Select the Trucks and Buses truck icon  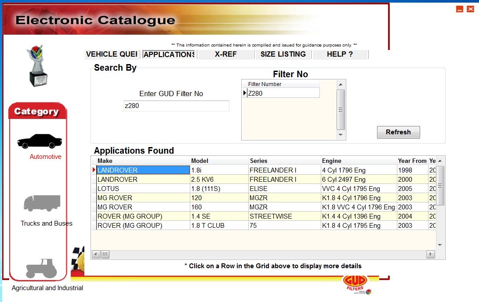tap(42, 203)
